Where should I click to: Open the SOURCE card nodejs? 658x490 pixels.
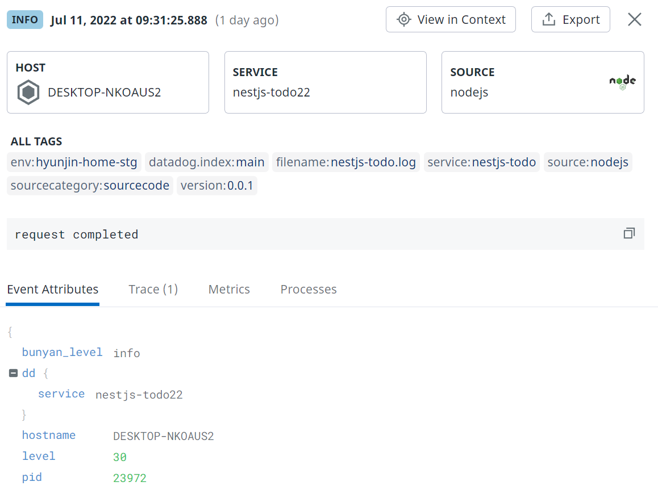click(543, 82)
